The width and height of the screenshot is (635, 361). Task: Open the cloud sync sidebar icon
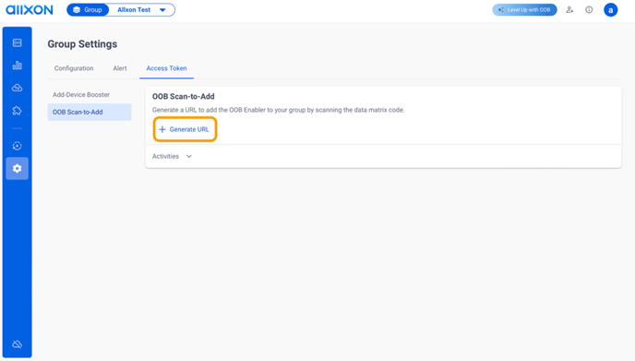click(x=17, y=88)
